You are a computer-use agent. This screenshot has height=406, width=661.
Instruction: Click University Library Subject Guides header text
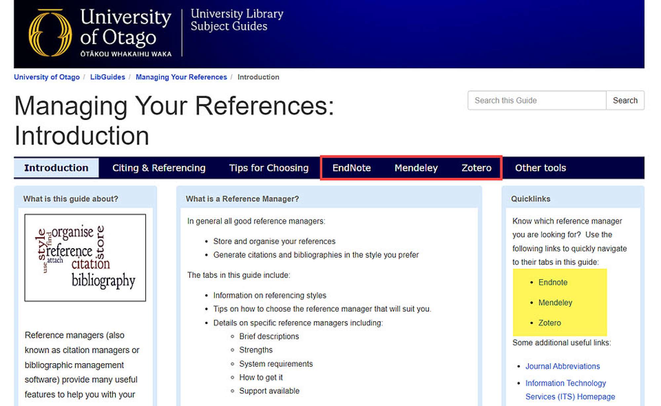[x=237, y=20]
